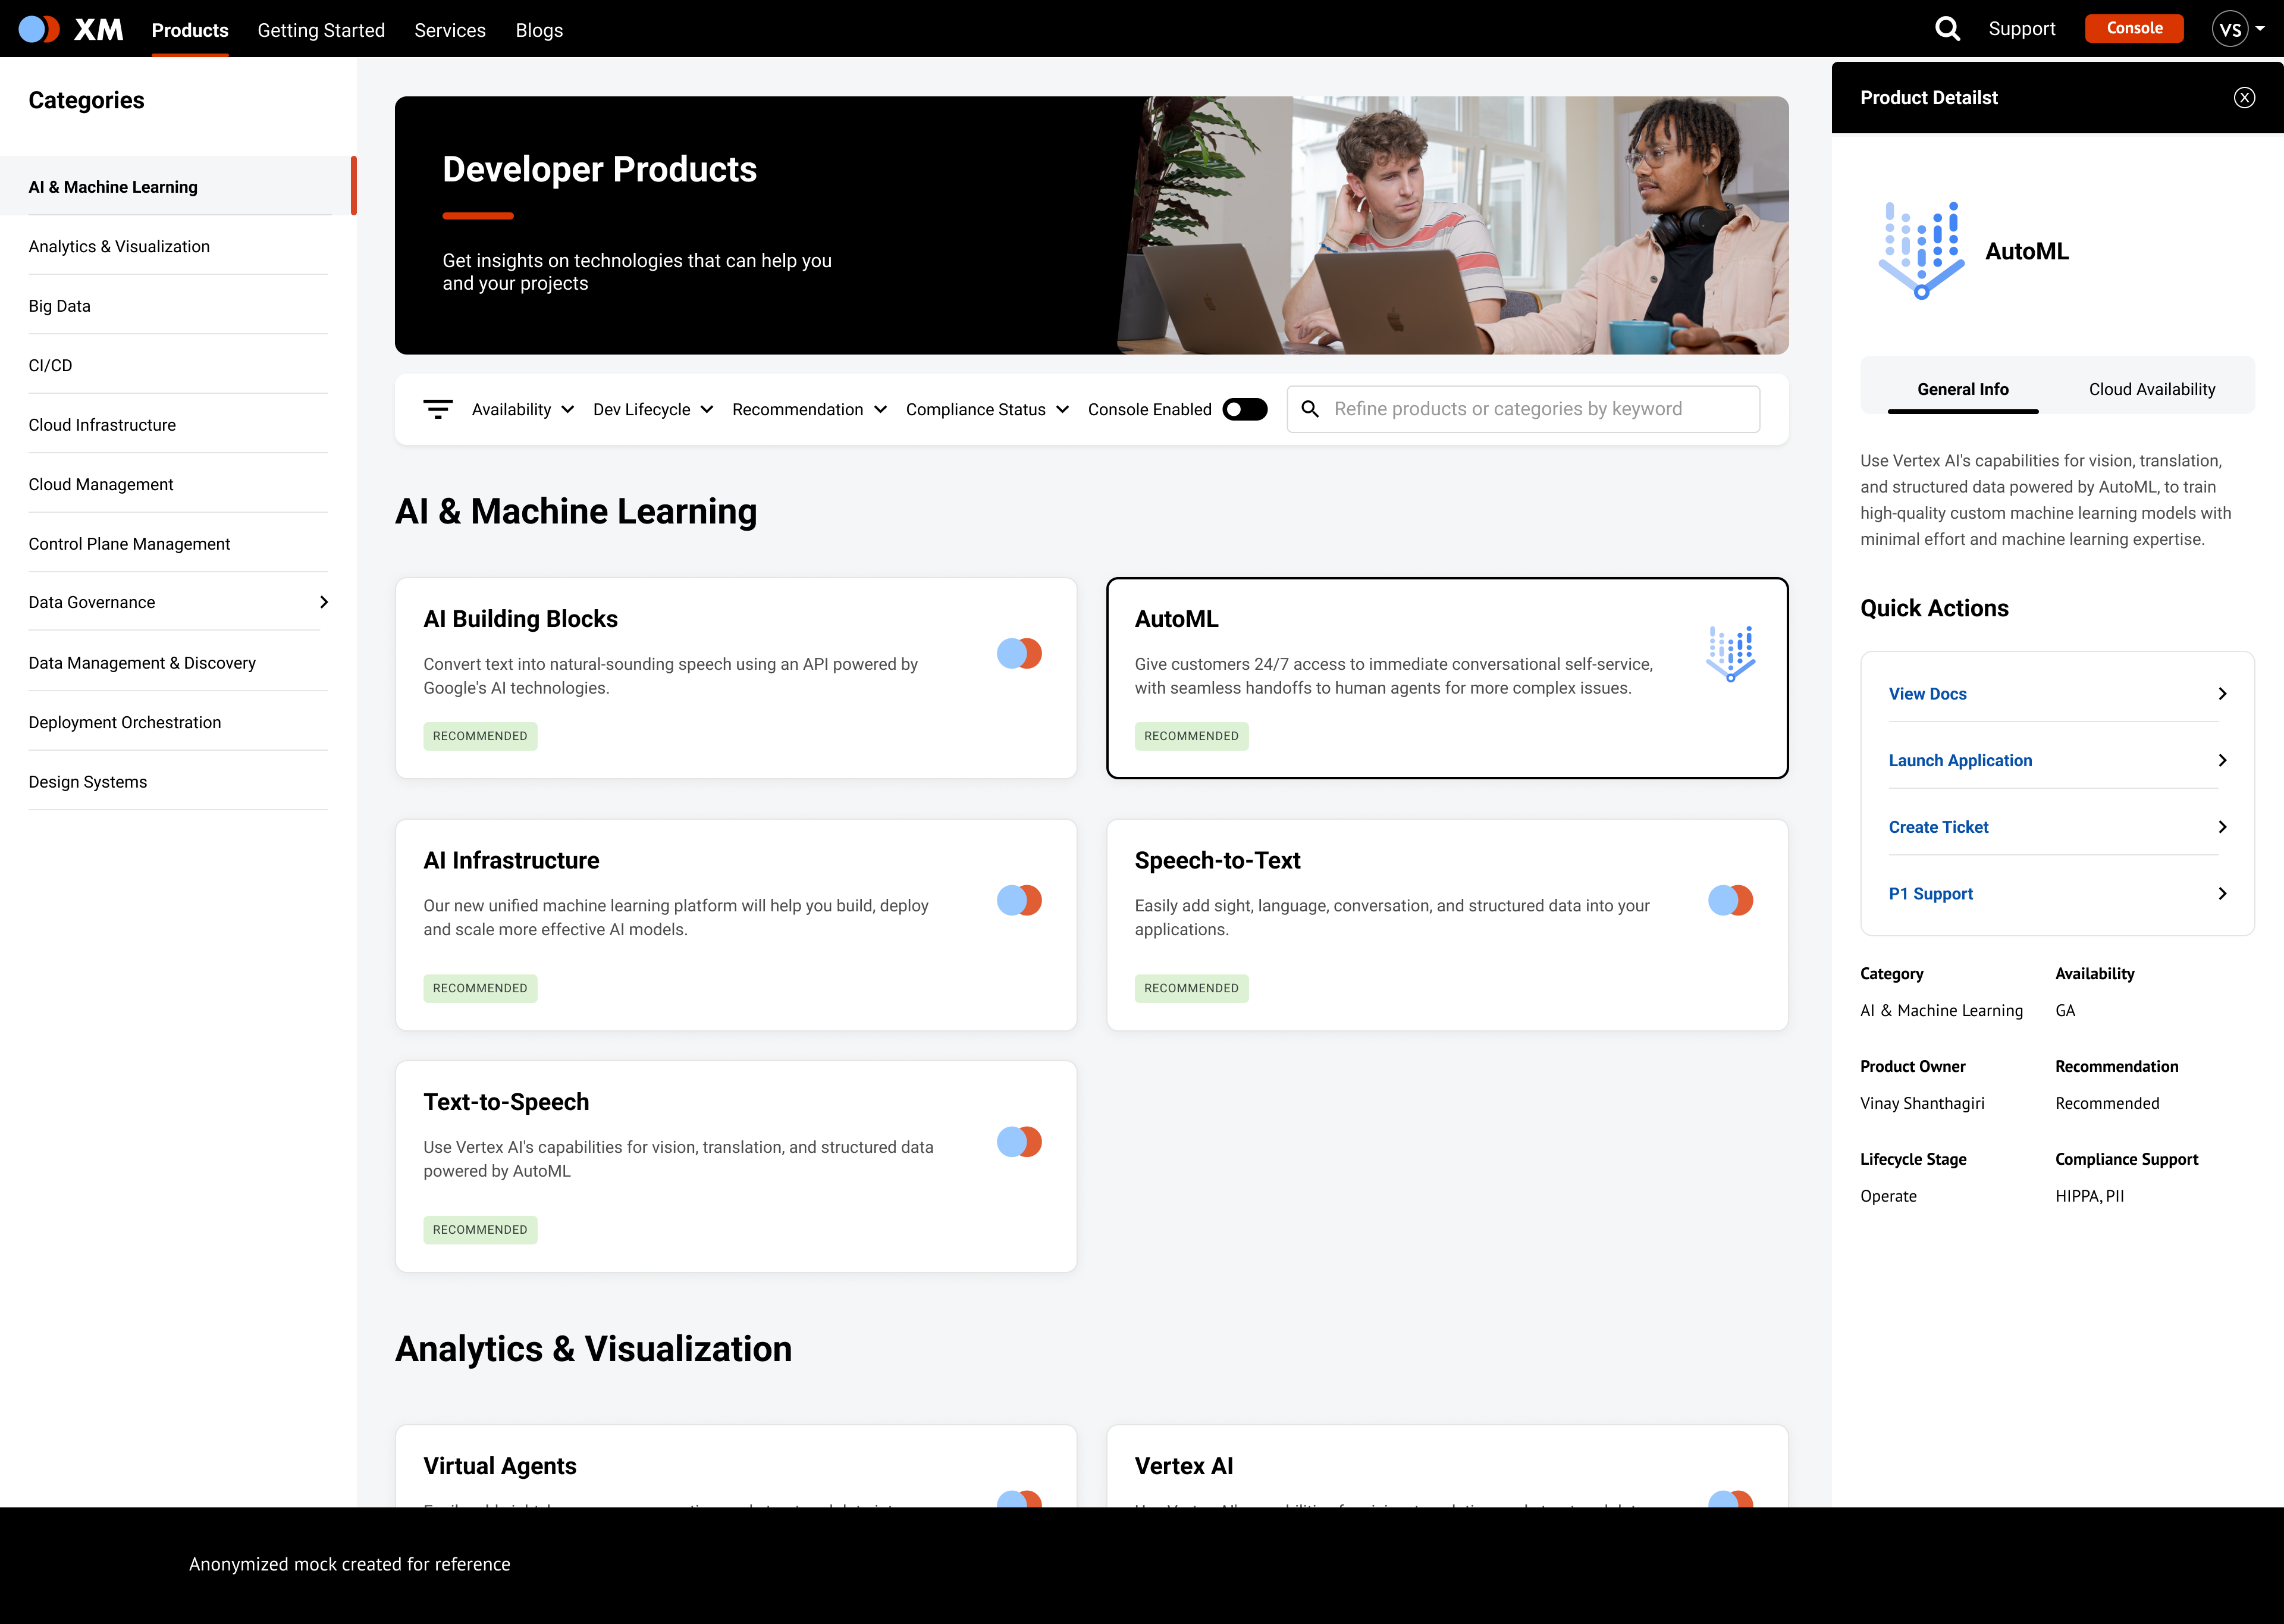Click the View Docs link
2284x1624 pixels.
click(x=1927, y=693)
